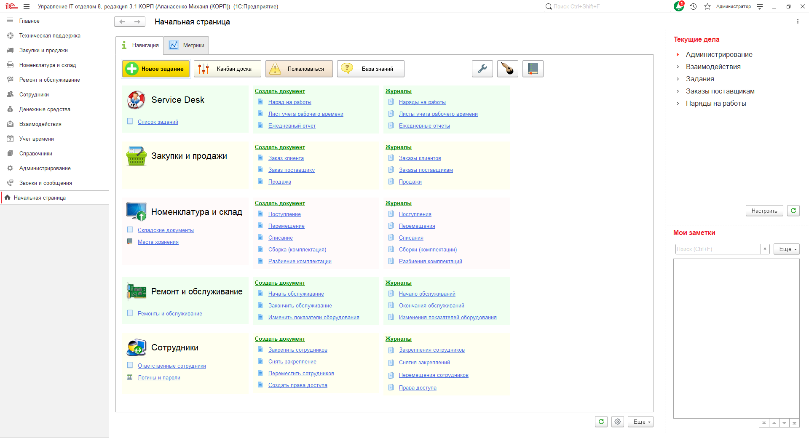Open the history clock icon

tap(693, 6)
